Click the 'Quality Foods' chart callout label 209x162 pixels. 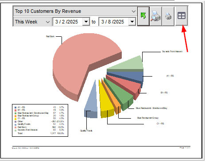tap(86, 131)
